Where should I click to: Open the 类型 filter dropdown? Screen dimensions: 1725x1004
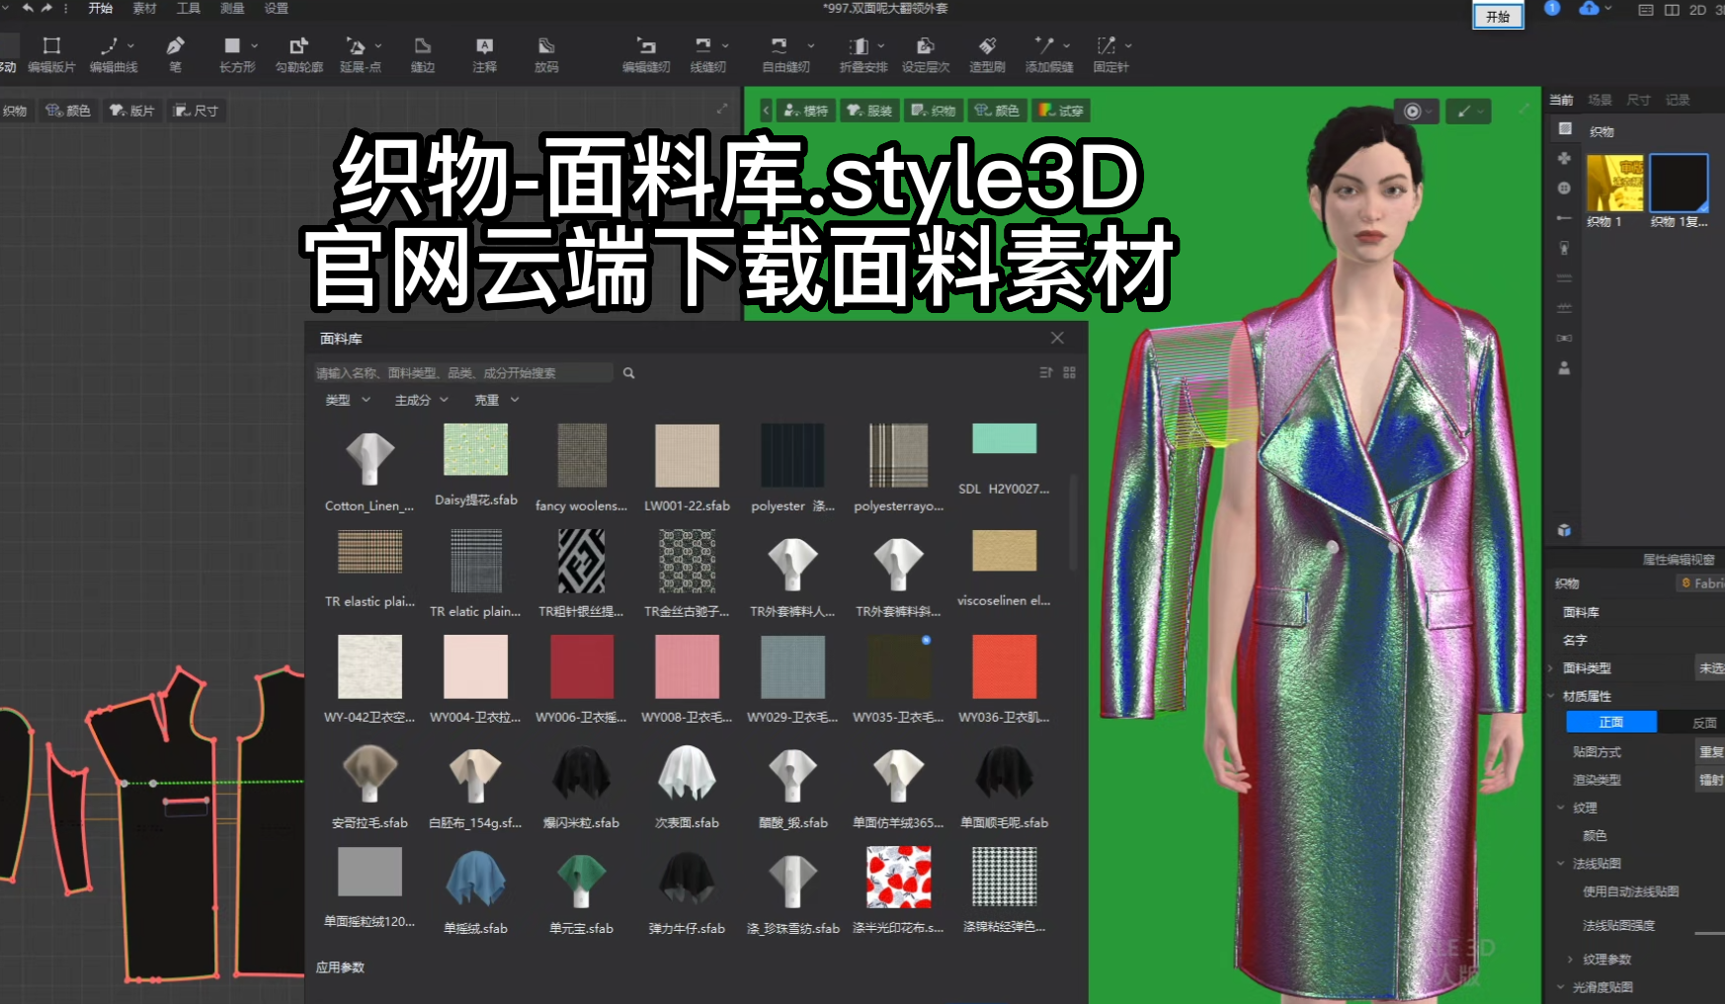coord(348,400)
